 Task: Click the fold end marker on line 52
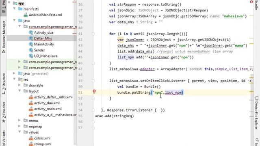[x=93, y=98]
